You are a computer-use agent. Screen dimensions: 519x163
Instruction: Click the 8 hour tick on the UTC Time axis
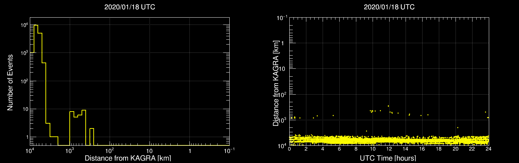(x=356, y=149)
